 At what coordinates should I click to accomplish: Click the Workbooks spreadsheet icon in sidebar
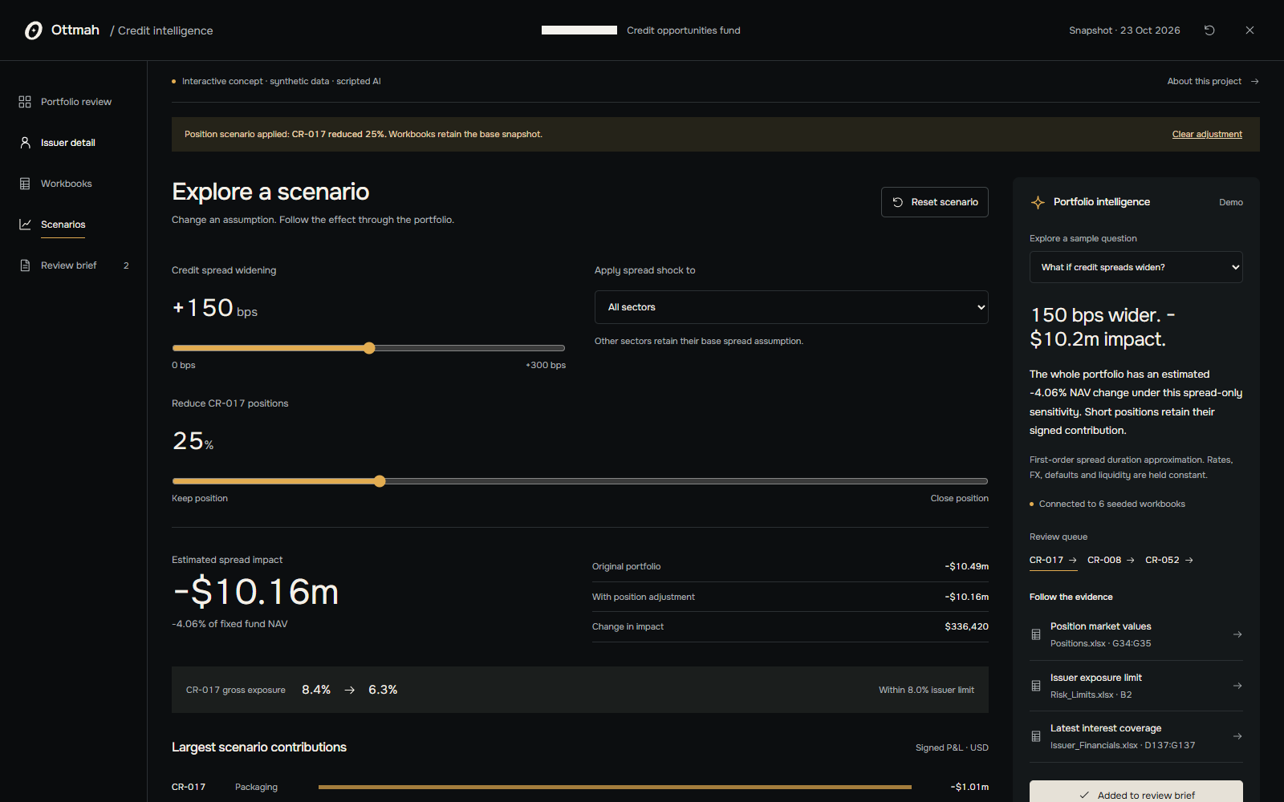(25, 184)
